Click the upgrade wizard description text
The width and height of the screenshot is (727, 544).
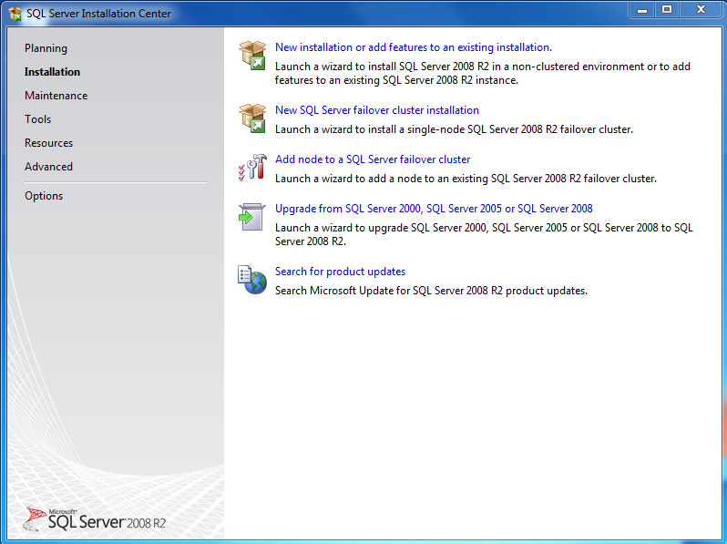pos(484,235)
